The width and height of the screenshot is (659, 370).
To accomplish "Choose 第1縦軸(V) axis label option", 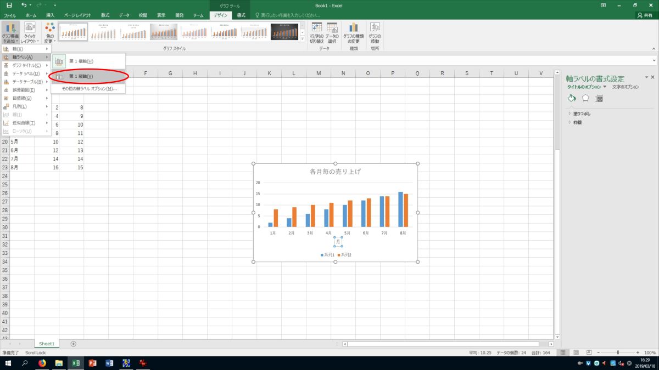I will click(88, 76).
